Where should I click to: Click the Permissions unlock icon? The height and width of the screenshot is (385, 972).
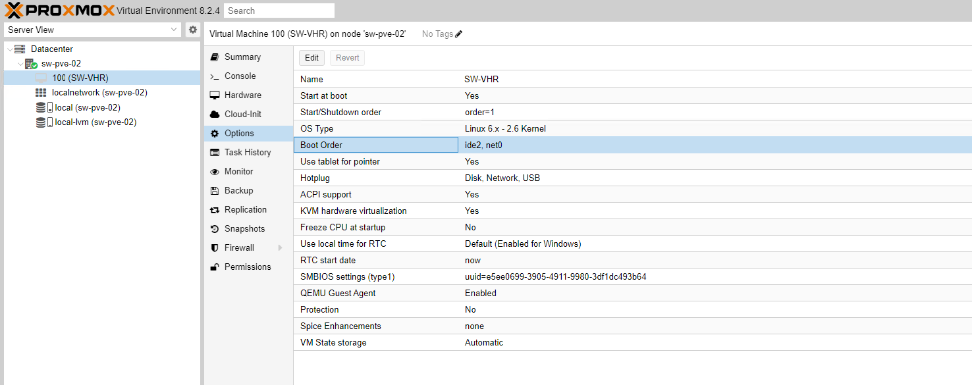point(215,267)
